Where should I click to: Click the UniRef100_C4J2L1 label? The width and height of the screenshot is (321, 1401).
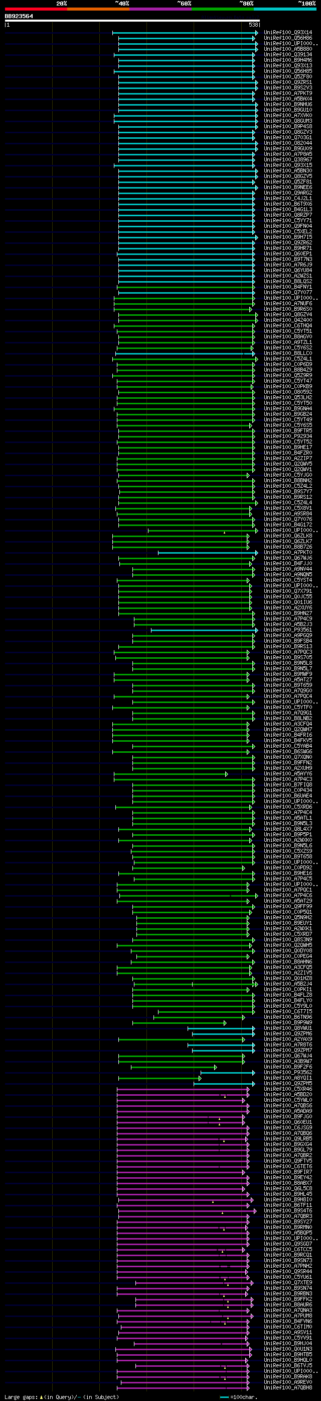click(x=288, y=199)
